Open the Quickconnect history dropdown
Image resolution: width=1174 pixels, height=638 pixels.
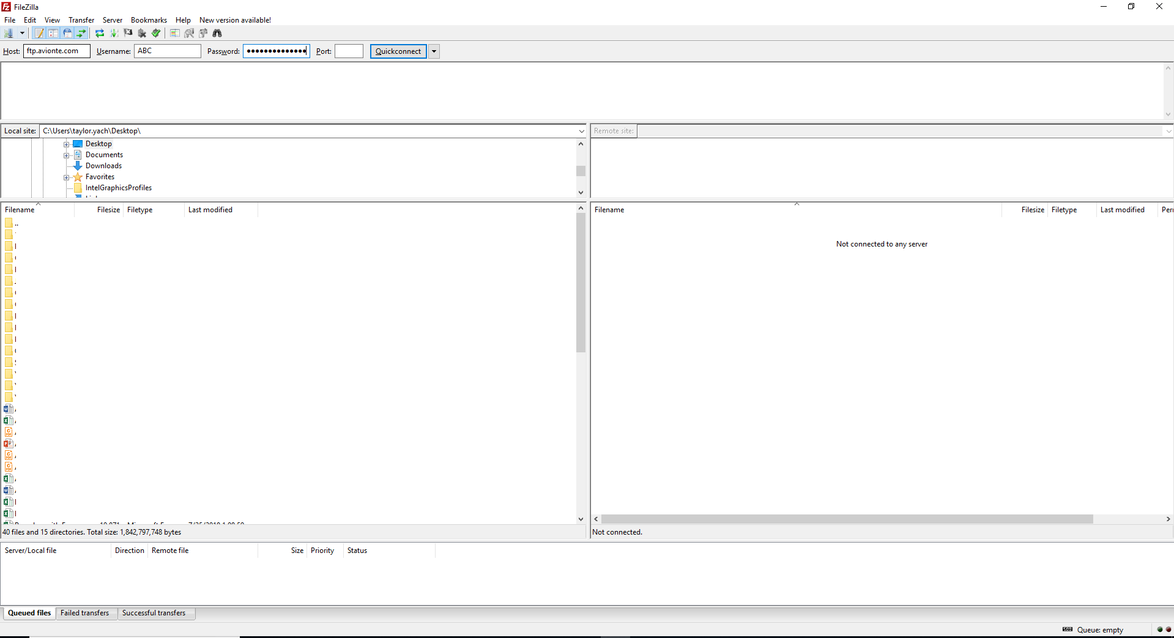click(x=434, y=51)
